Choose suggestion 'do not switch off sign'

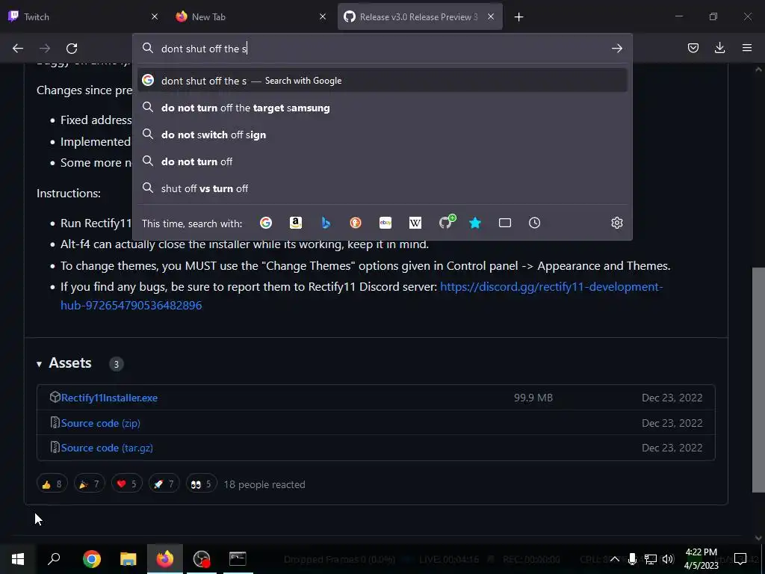pos(382,135)
